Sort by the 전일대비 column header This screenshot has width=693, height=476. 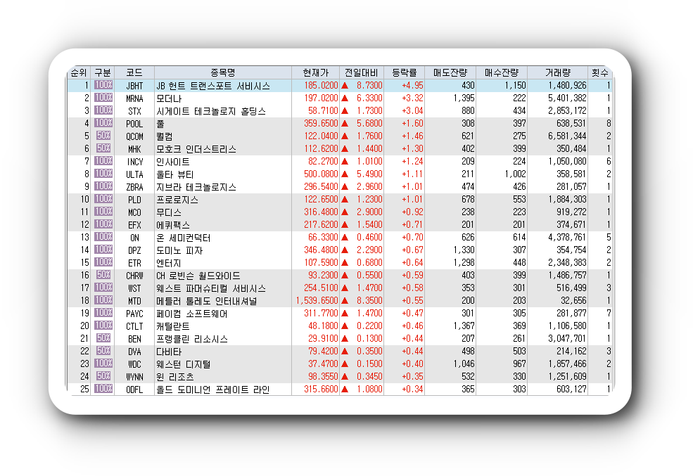(362, 72)
